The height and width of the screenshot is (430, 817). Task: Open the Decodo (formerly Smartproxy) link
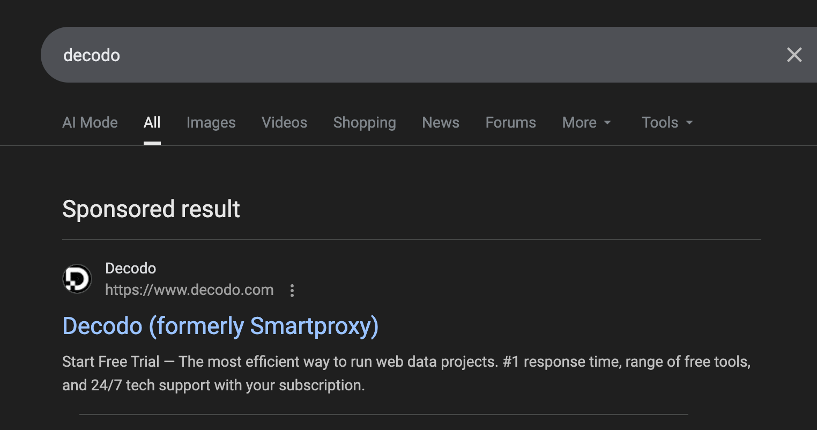tap(220, 326)
